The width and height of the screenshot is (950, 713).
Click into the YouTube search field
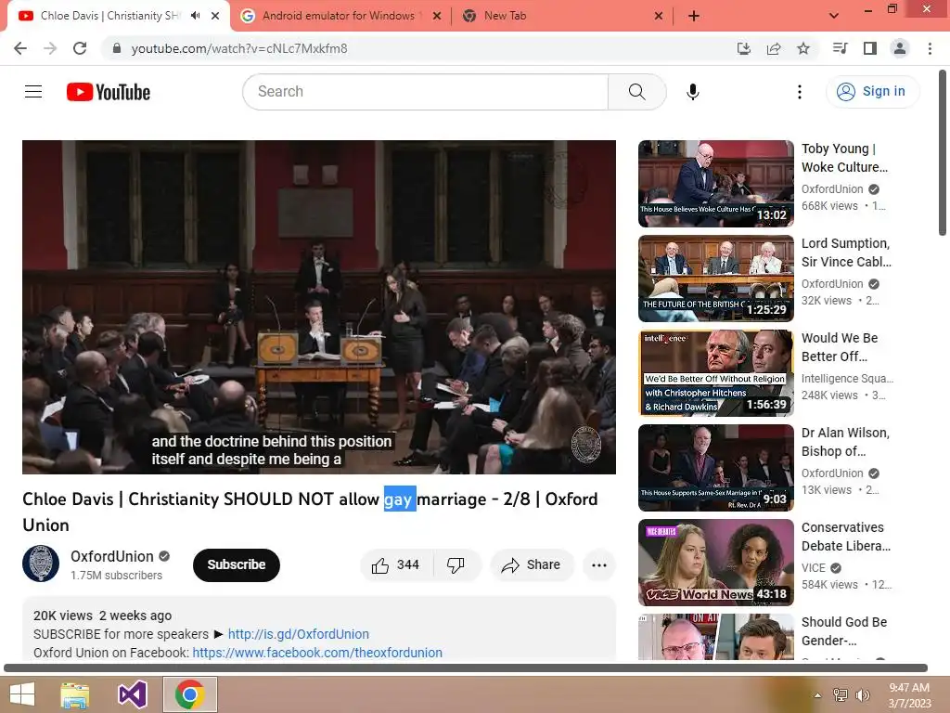click(425, 92)
